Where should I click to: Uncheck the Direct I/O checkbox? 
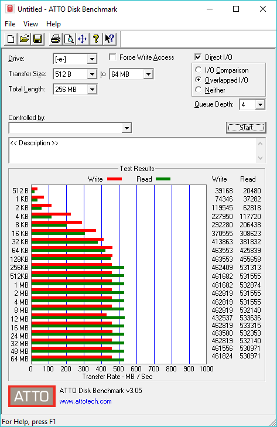pos(198,57)
